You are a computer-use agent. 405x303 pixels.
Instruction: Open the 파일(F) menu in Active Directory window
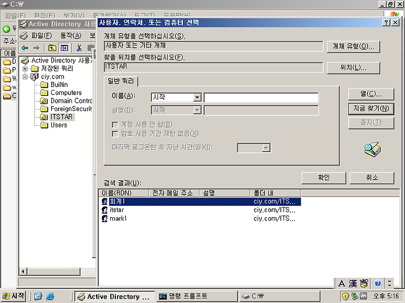42,35
